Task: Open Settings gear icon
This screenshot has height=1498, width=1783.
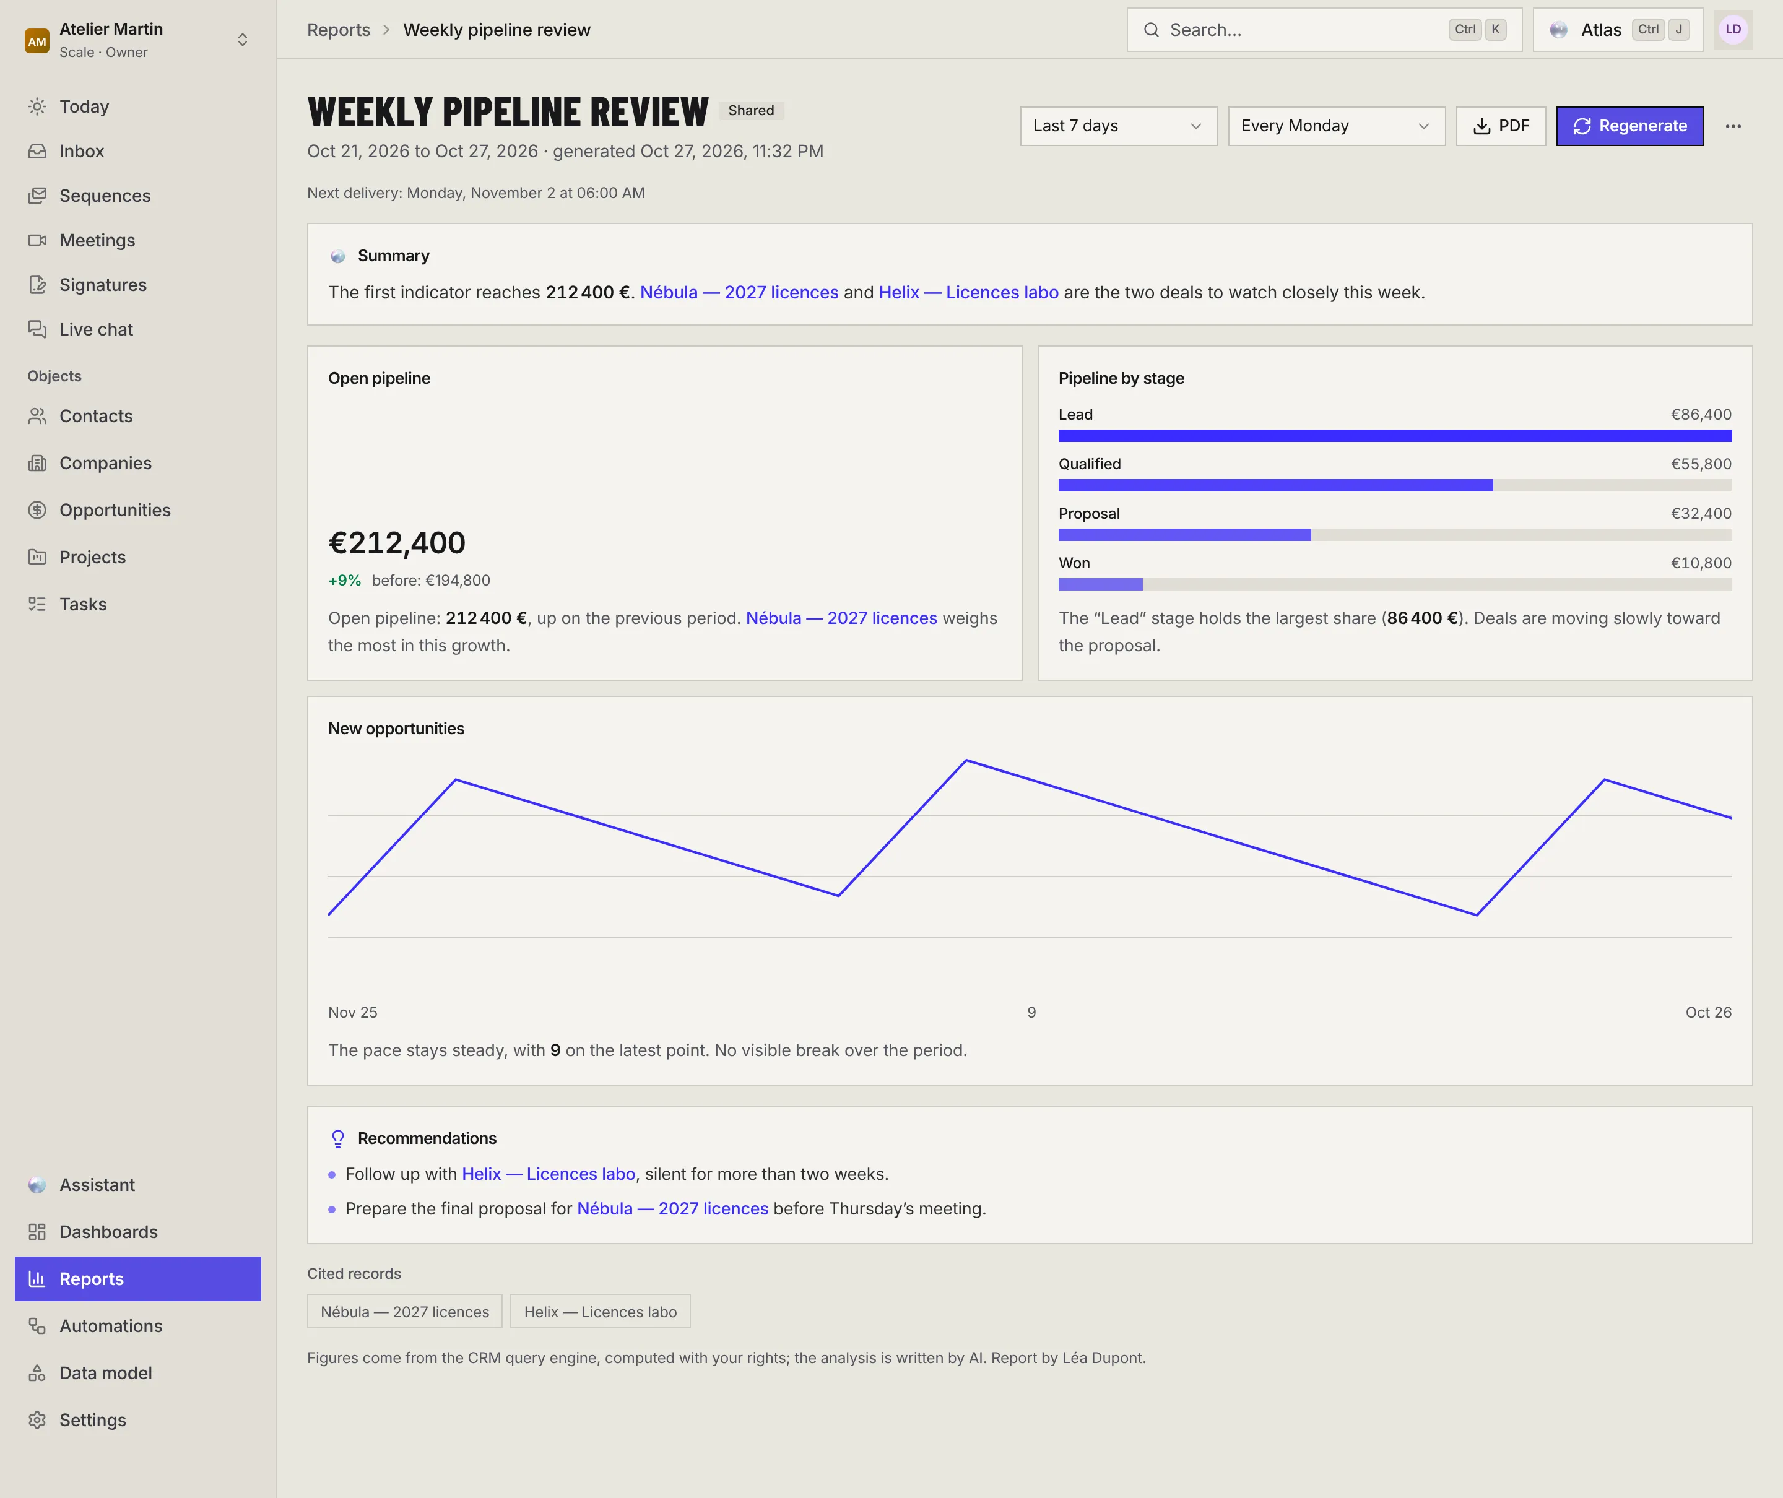Action: (37, 1420)
